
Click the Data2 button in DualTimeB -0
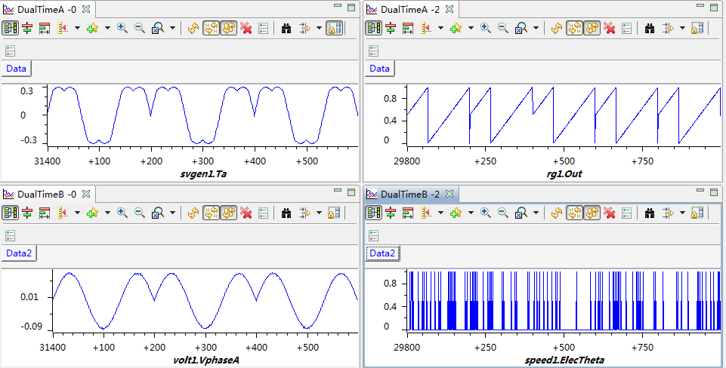[20, 253]
